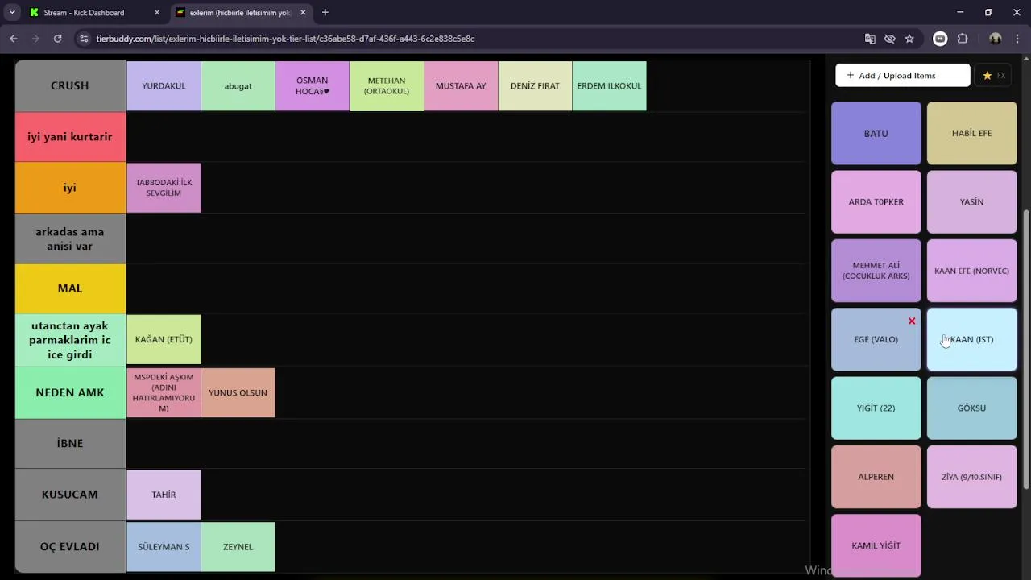Image resolution: width=1031 pixels, height=580 pixels.
Task: Select the ALPEREN card
Action: [x=876, y=477]
